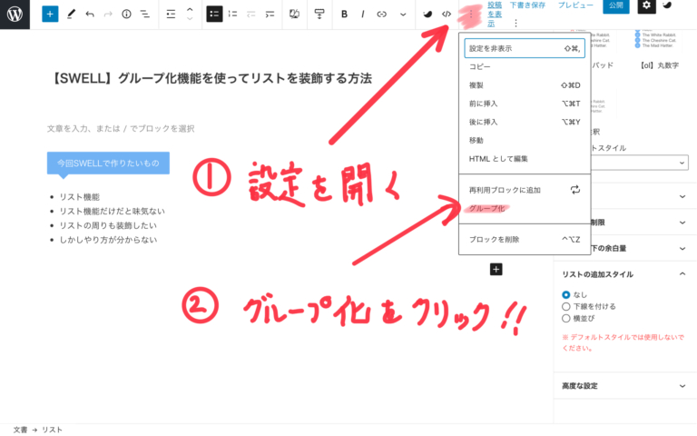Click the SWELL icon beside the gear
The height and width of the screenshot is (436, 697).
(667, 5)
